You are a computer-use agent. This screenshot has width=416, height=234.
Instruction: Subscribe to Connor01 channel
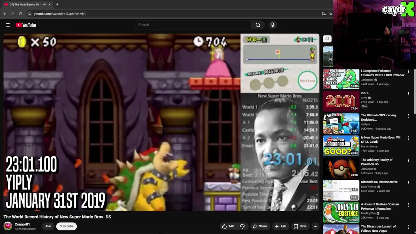tap(66, 226)
